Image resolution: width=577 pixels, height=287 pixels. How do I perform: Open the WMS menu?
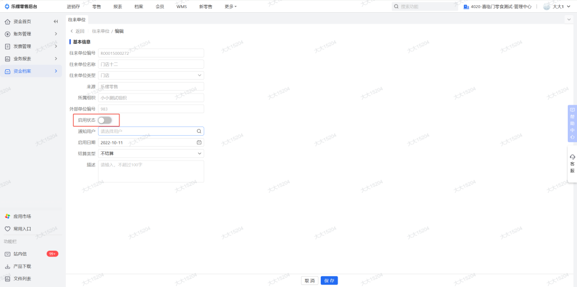click(x=182, y=6)
